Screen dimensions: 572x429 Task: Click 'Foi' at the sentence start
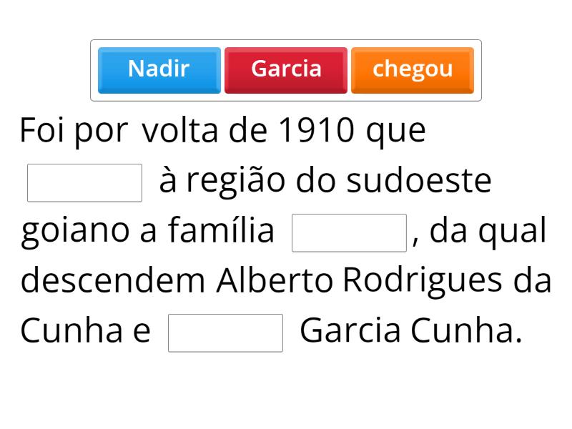click(x=44, y=131)
